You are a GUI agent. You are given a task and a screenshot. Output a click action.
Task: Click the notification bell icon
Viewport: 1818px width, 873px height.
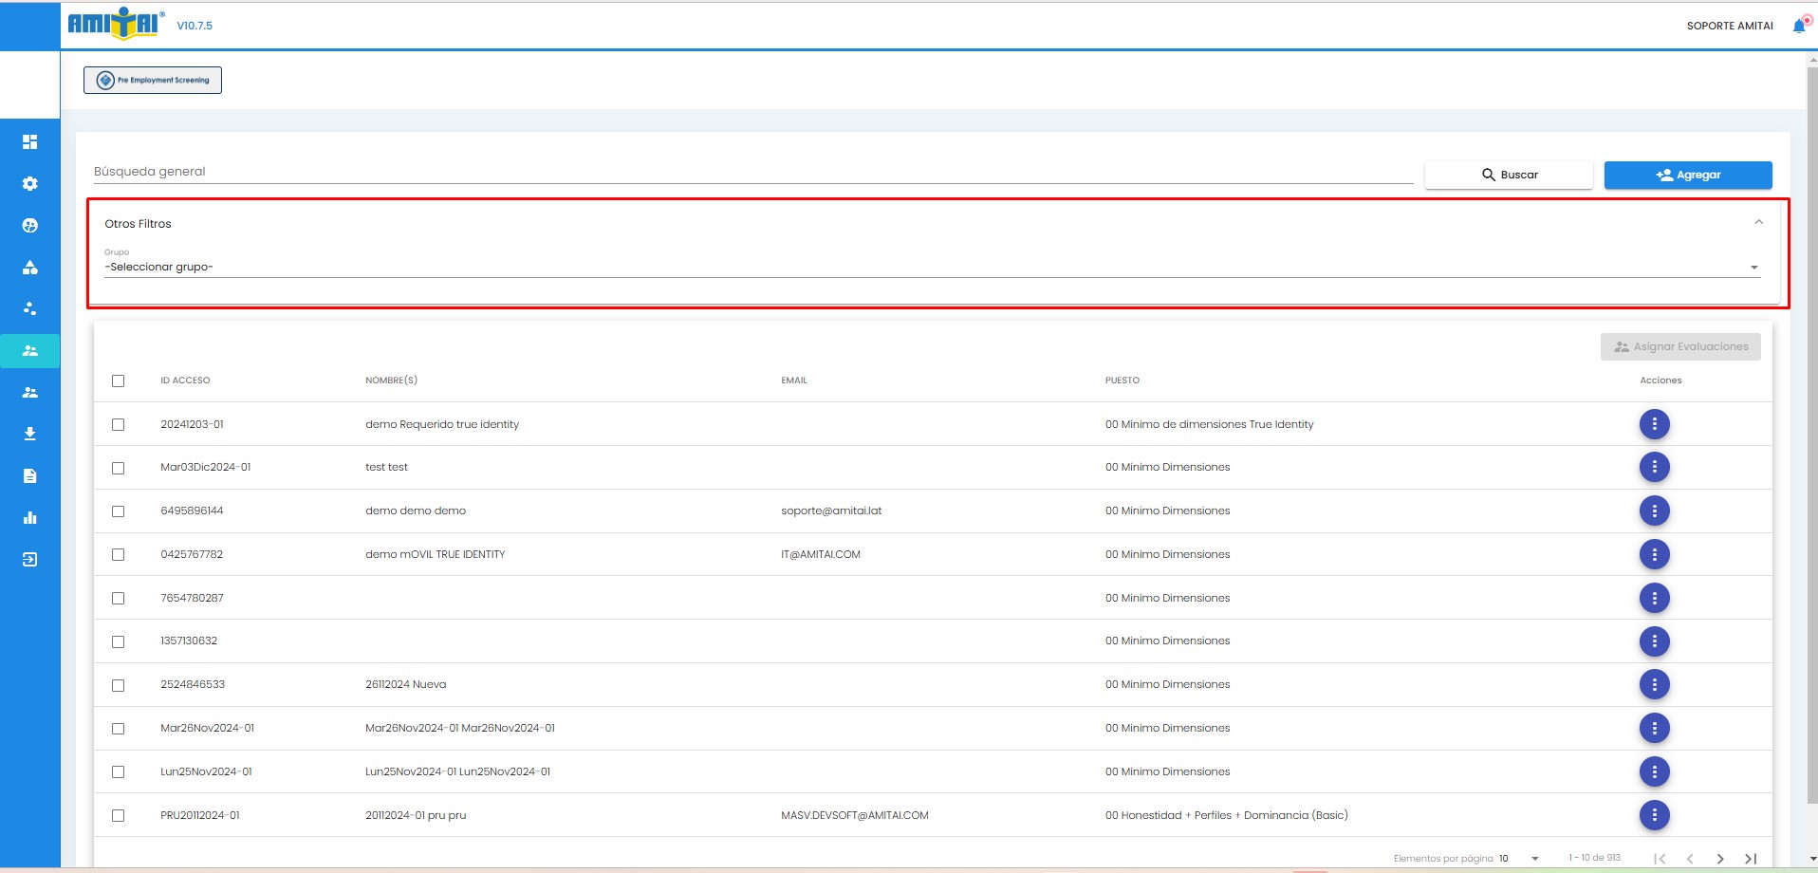[x=1799, y=26]
